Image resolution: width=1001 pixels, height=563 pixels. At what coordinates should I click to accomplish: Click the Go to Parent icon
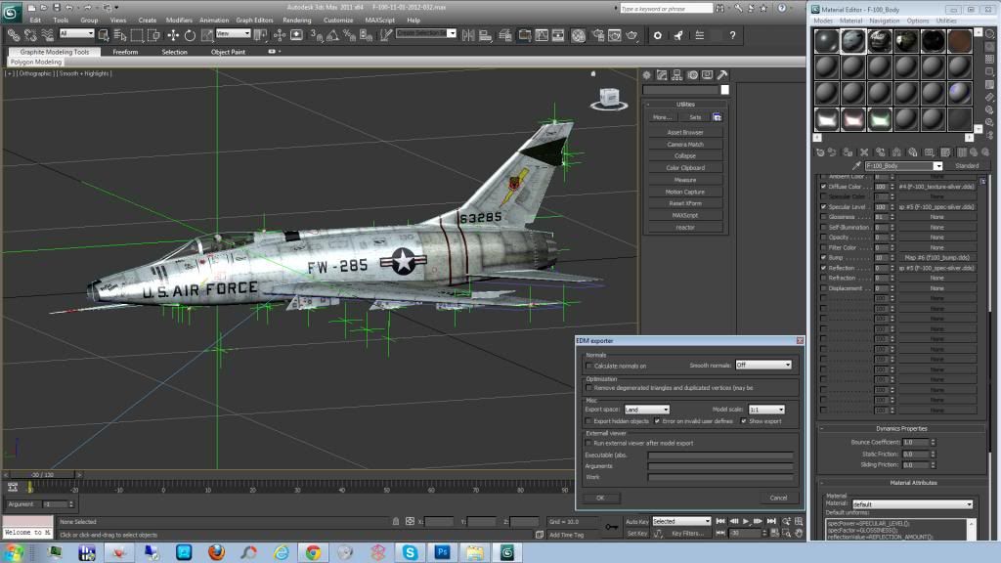pos(974,152)
